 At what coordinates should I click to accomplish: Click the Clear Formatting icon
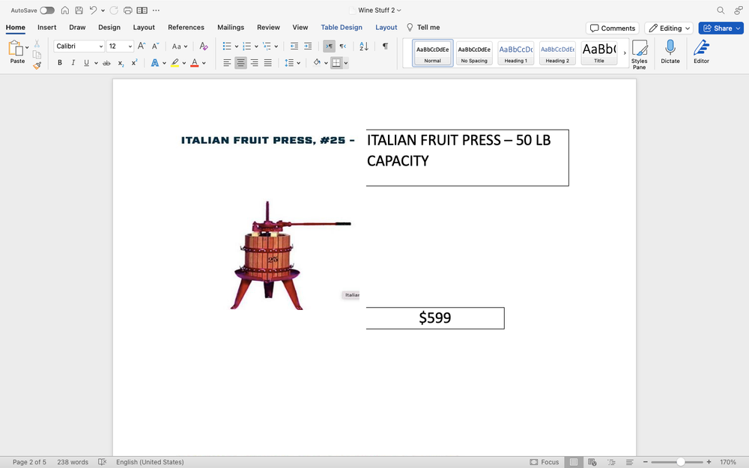point(204,46)
